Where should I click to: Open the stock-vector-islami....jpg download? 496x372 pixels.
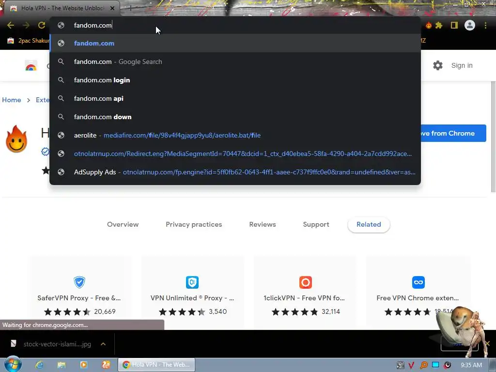click(x=57, y=344)
